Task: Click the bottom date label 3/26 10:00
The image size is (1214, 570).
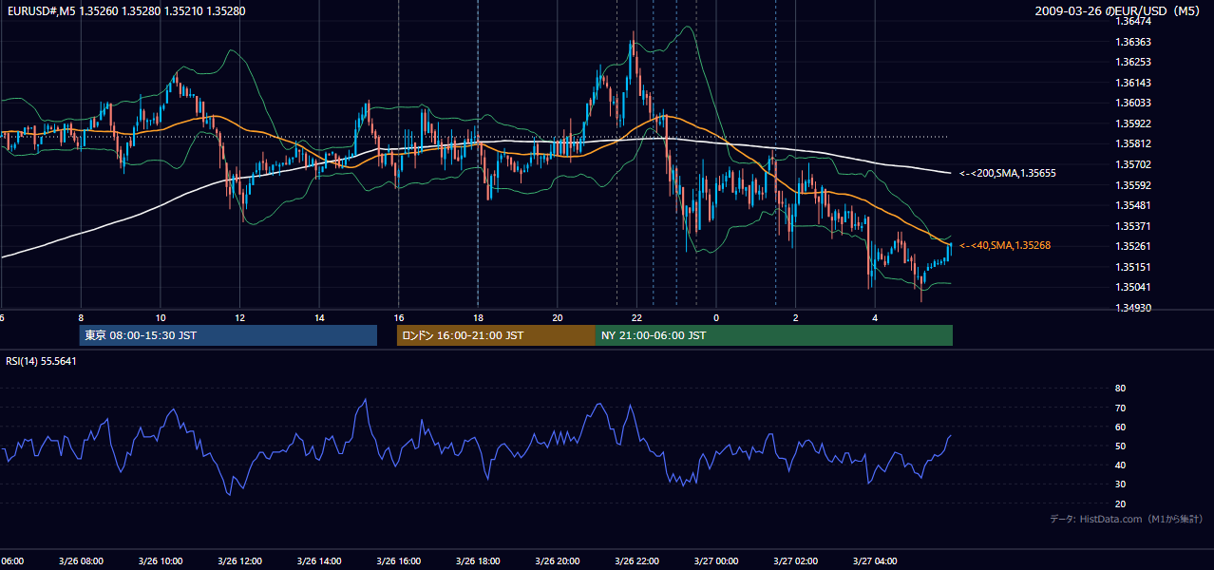Action: tap(160, 561)
